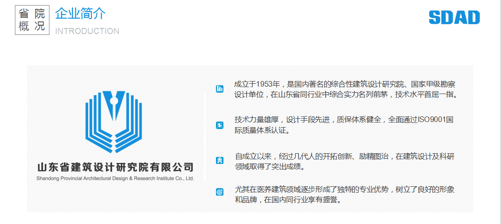Click the target icon beside '尤其在医养建筑领域'
This screenshot has width=501, height=224.
[x=220, y=192]
